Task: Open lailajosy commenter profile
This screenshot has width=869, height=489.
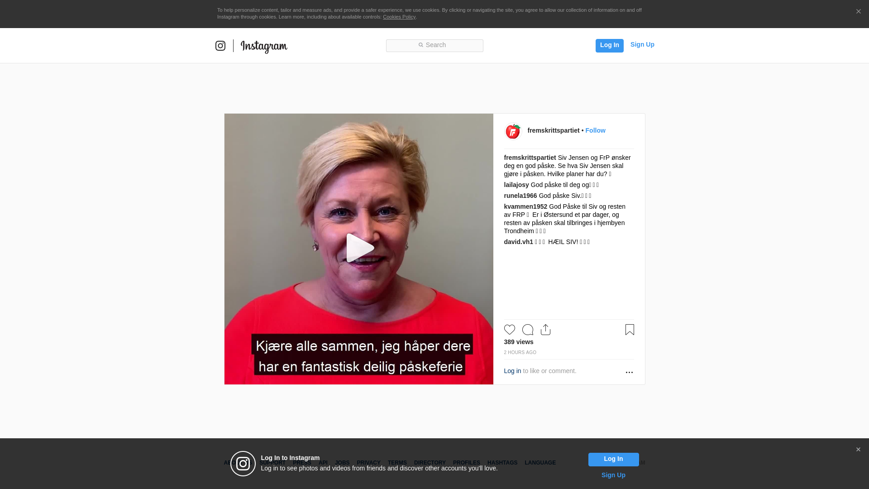Action: coord(516,185)
